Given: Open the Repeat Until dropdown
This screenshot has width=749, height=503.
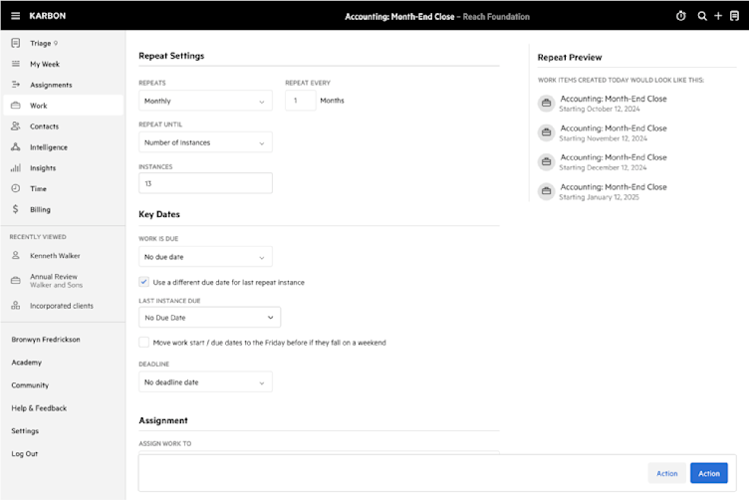Looking at the screenshot, I should [205, 142].
